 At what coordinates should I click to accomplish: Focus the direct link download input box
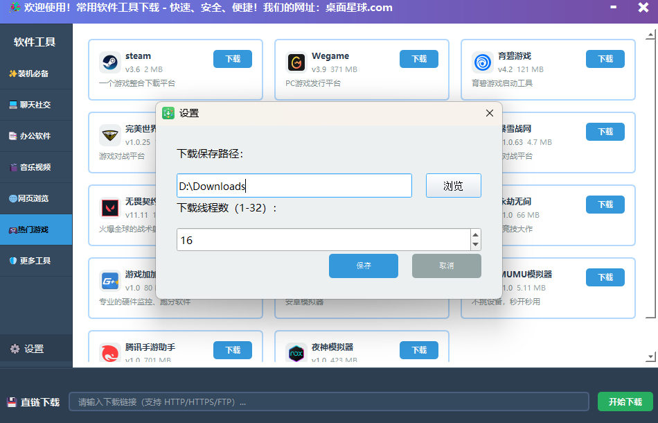coord(328,402)
